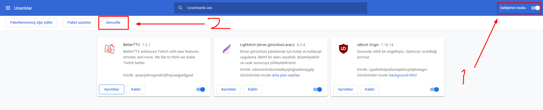Screen dimensions: 543x110
Task: Click the BetterTTV extension icon
Action: point(110,49)
